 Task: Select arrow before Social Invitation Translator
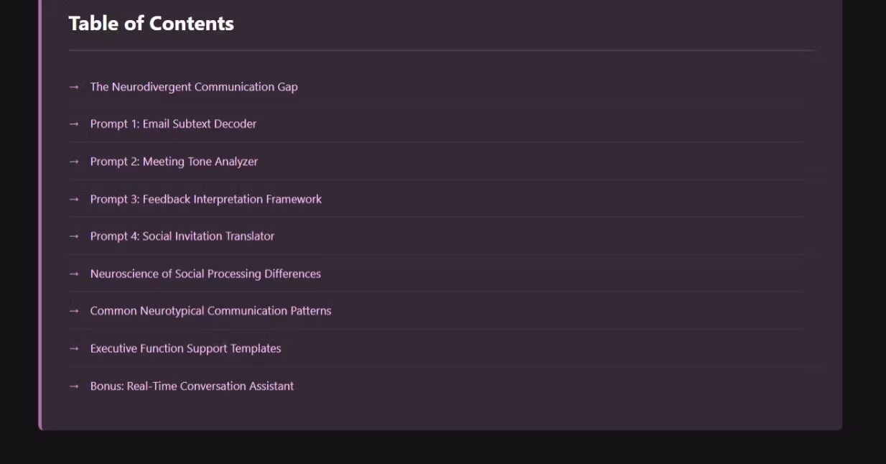[x=74, y=236]
